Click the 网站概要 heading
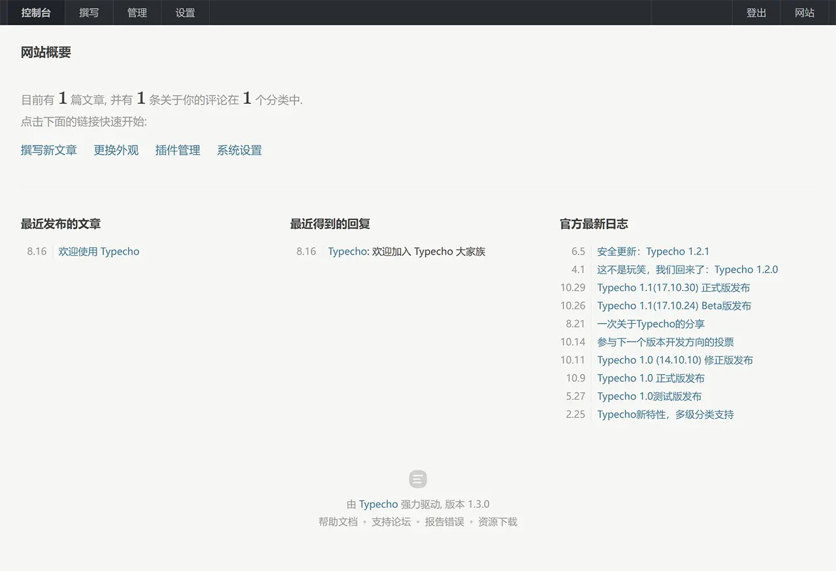 pos(46,52)
